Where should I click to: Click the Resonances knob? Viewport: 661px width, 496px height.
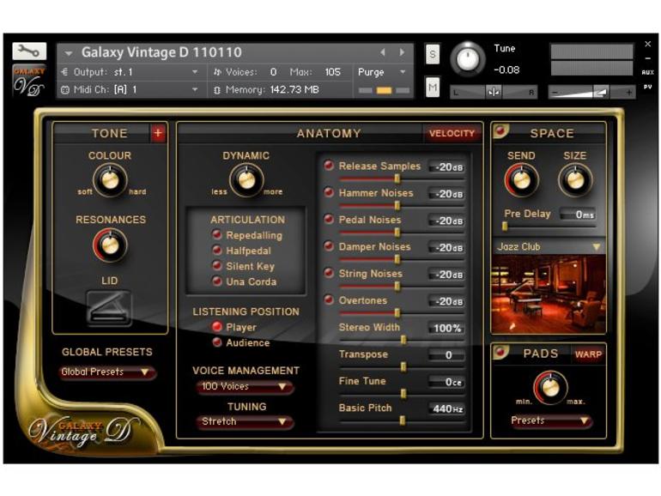(x=110, y=245)
